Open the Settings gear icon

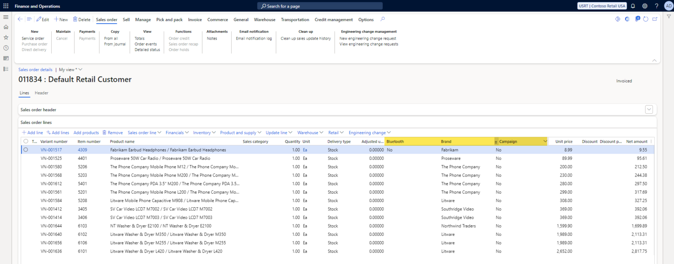click(x=645, y=6)
